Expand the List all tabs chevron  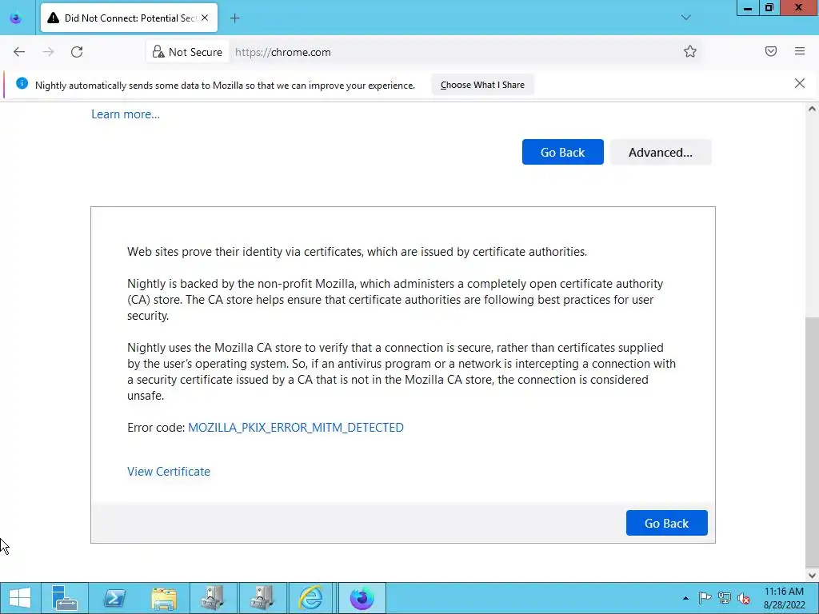point(685,18)
